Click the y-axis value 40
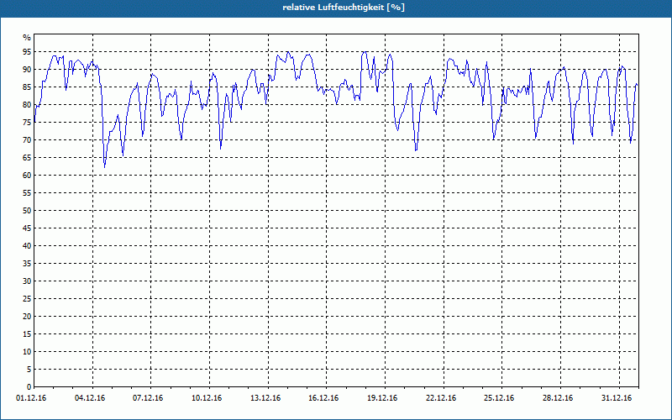This screenshot has height=420, width=672. pyautogui.click(x=27, y=246)
